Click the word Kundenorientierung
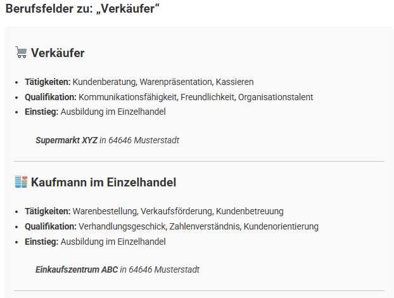This screenshot has height=298, width=394. coord(281,226)
